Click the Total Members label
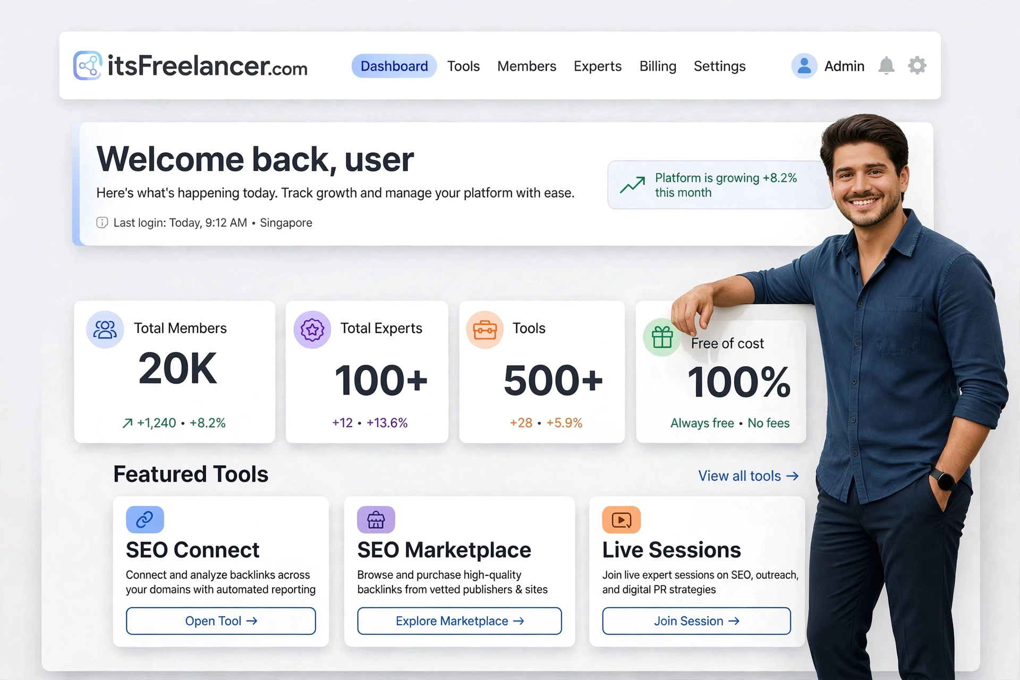This screenshot has width=1020, height=680. click(x=180, y=328)
